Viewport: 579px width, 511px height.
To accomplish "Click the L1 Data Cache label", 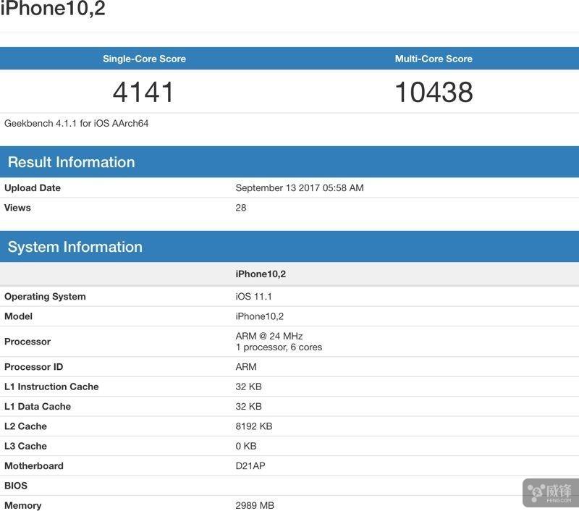I will (38, 407).
